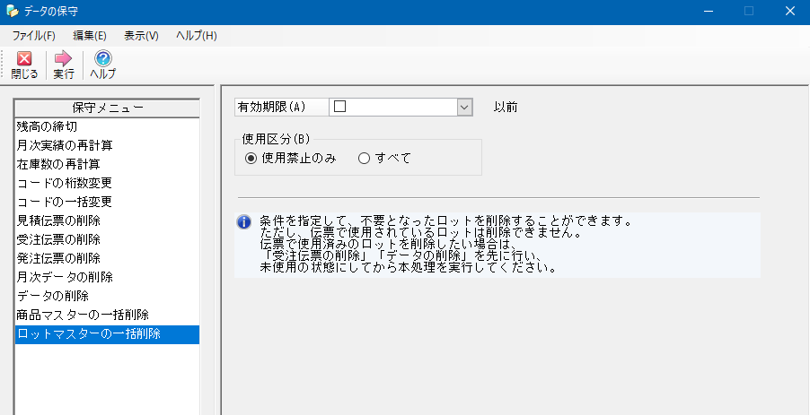
Task: Open the ファイル(F) menu
Action: [x=33, y=36]
